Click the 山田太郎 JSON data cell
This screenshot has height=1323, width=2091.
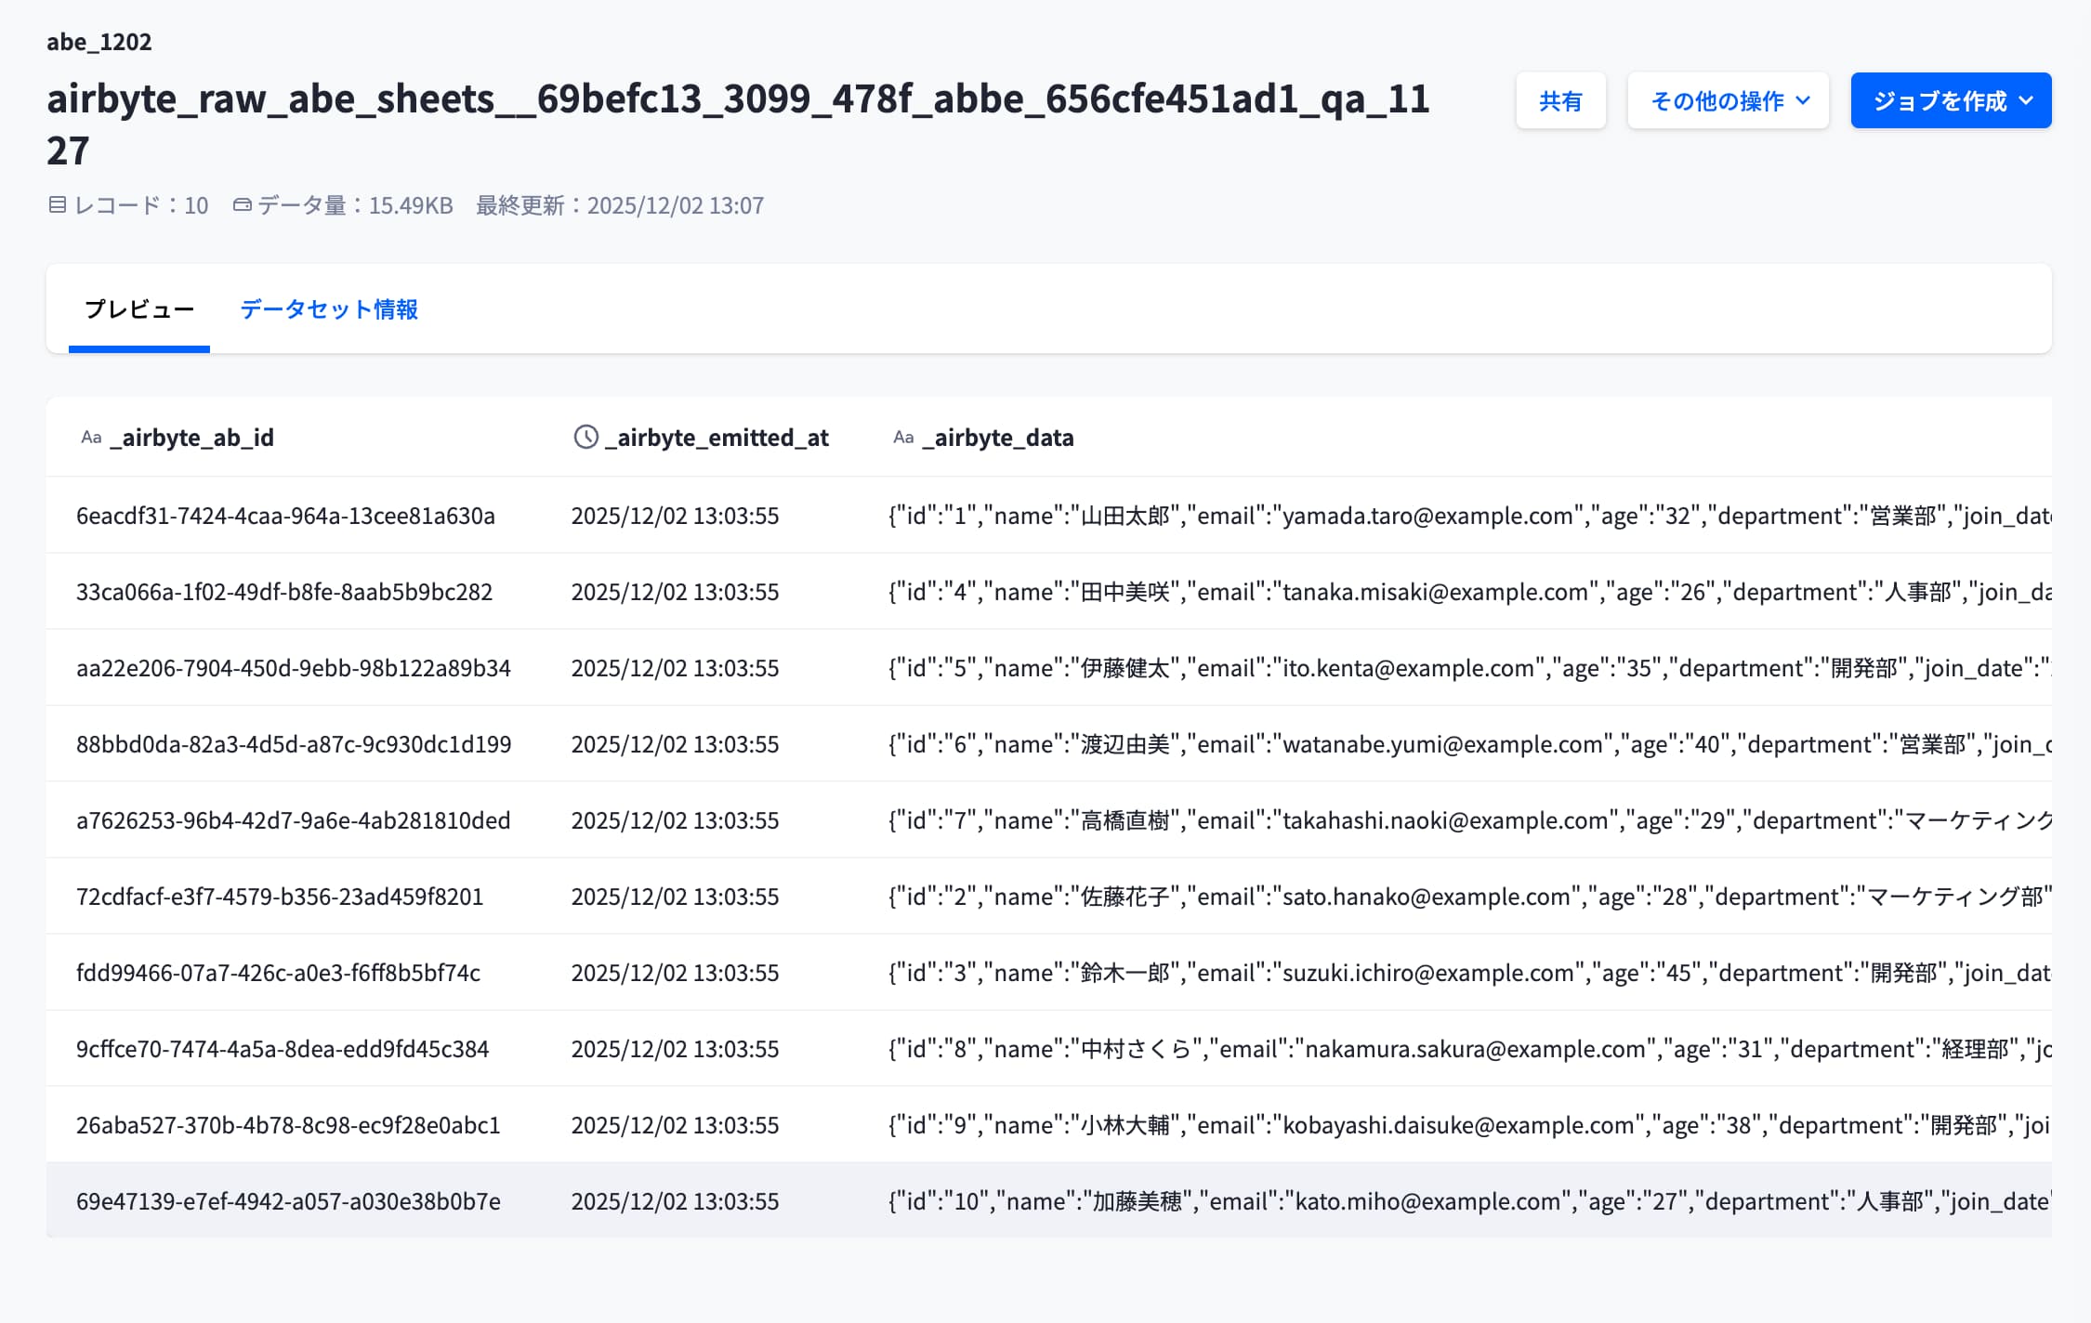click(1469, 516)
